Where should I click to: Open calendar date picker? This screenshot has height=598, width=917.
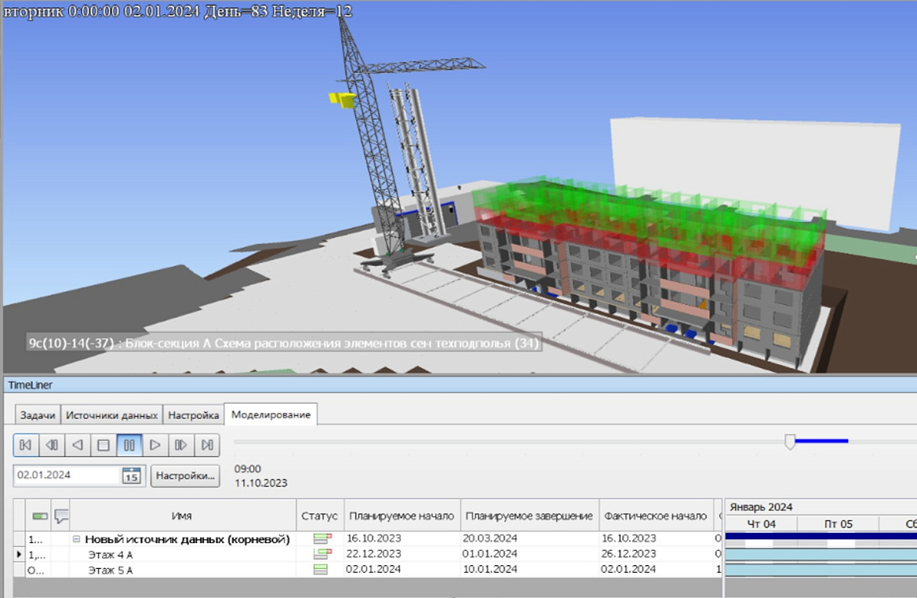tap(131, 476)
